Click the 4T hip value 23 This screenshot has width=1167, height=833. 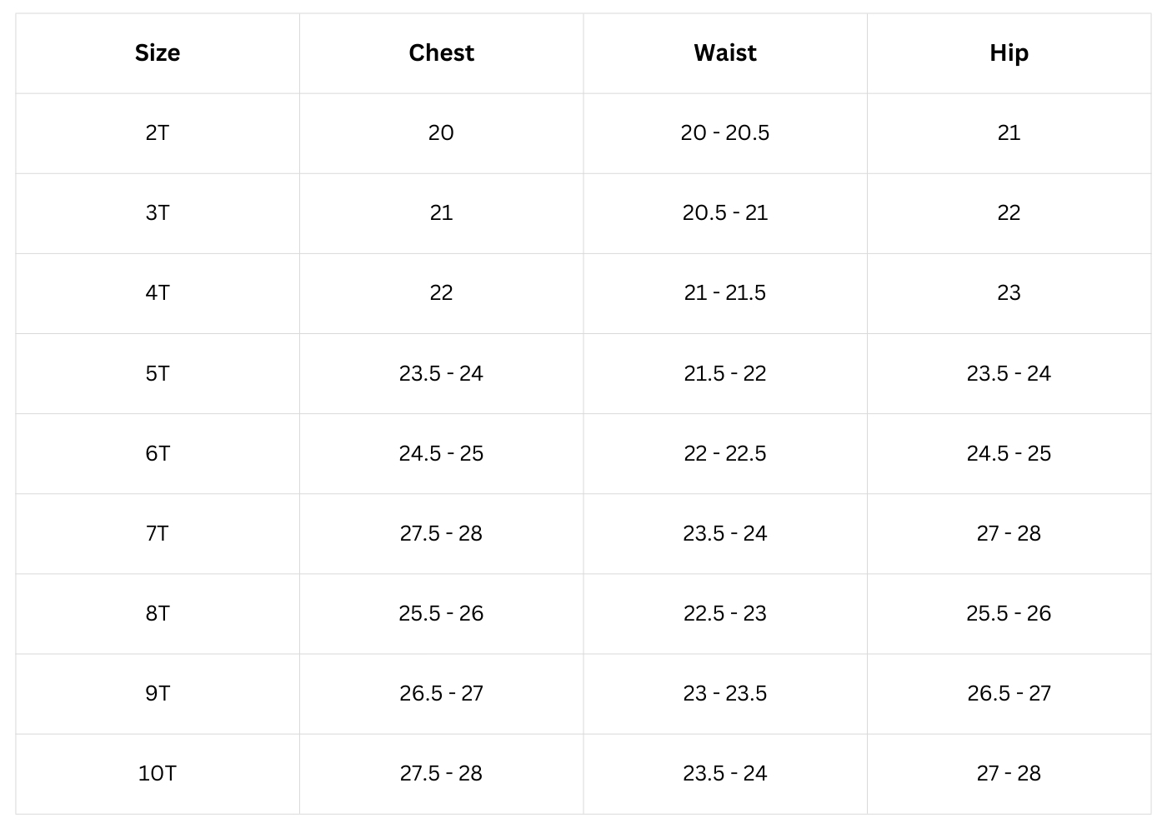tap(1009, 293)
